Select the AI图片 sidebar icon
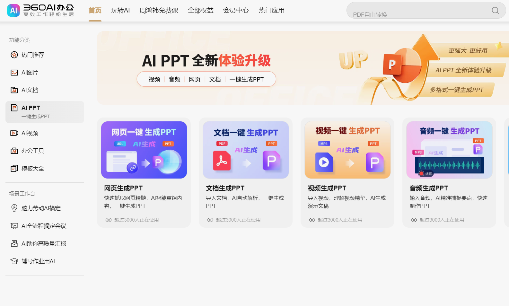509x306 pixels. coord(14,73)
